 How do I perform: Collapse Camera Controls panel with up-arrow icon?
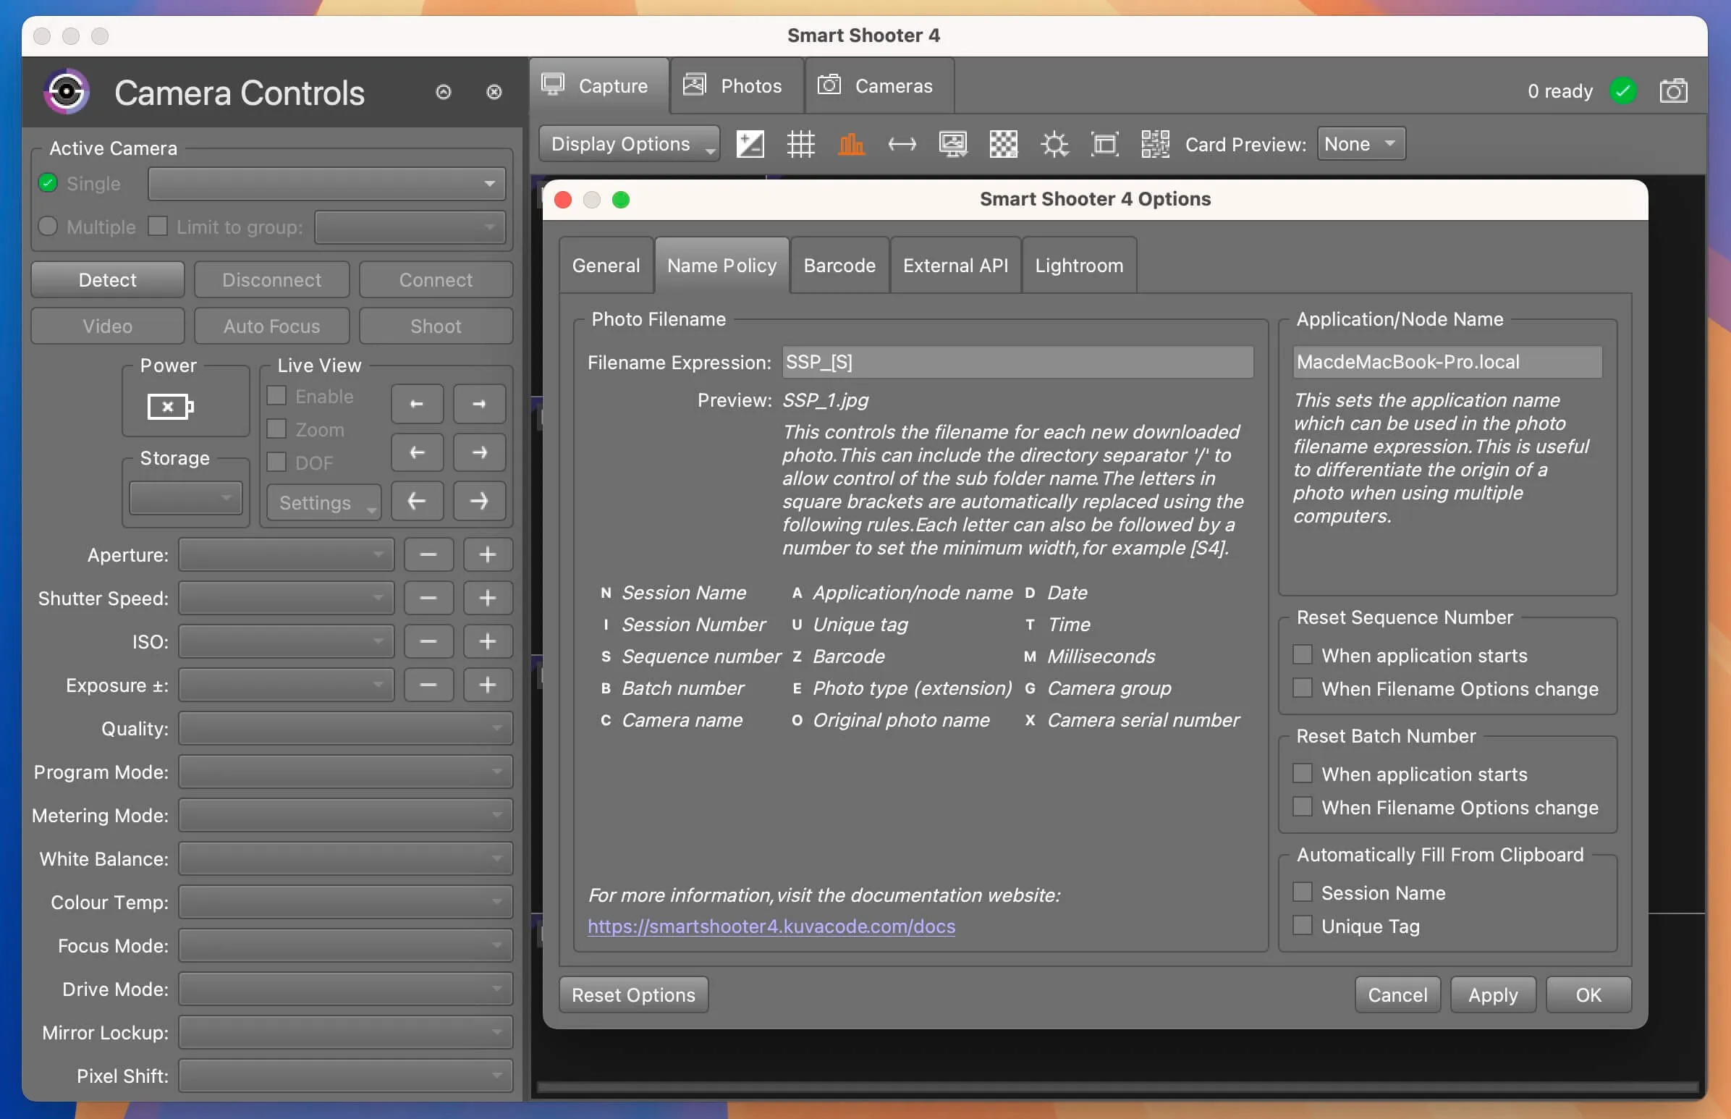coord(443,91)
